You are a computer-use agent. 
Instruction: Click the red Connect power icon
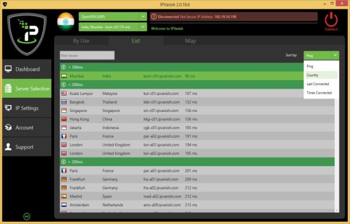[331, 19]
